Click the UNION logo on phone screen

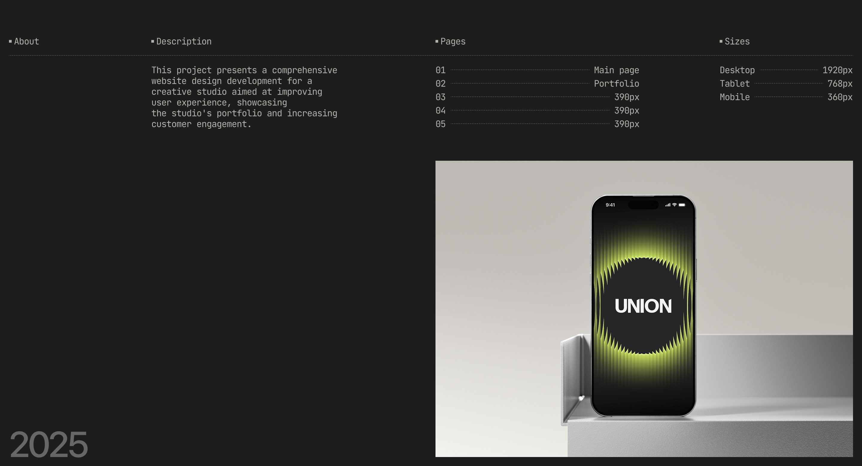[643, 306]
